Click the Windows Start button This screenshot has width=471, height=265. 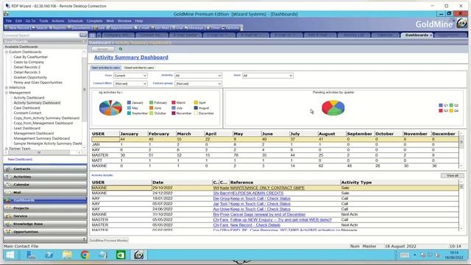click(10, 255)
